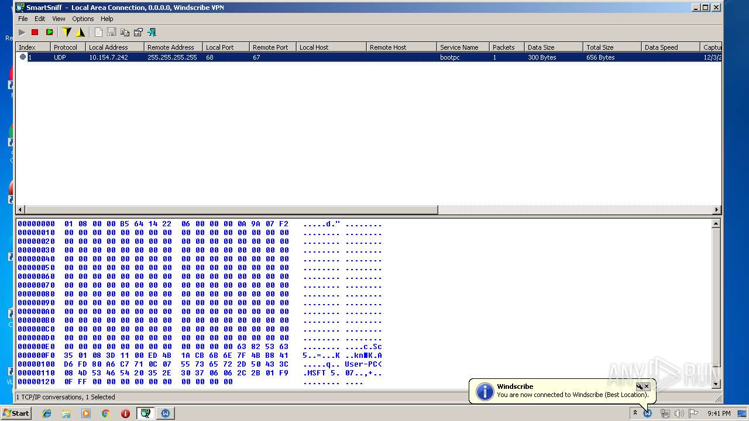Click hex line offset 000000F0
Screen dimensions: 749x421
(36, 356)
